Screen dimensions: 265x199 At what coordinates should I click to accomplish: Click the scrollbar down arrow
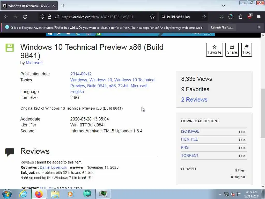(x=263, y=187)
